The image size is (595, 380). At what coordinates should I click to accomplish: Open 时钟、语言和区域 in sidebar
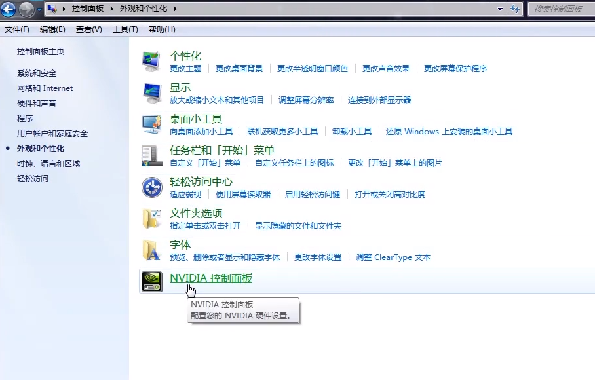48,163
